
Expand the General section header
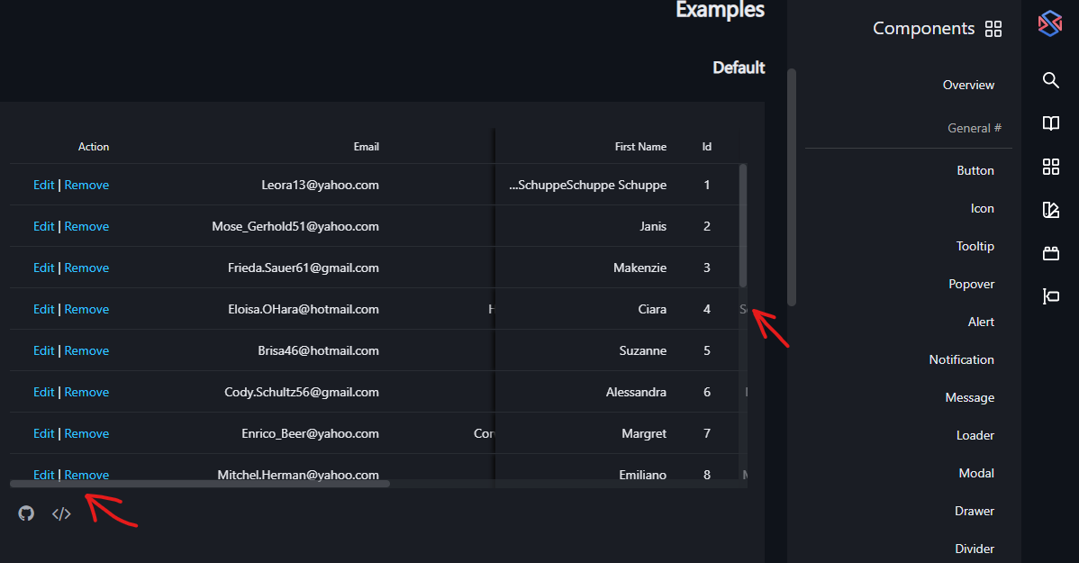pos(975,127)
